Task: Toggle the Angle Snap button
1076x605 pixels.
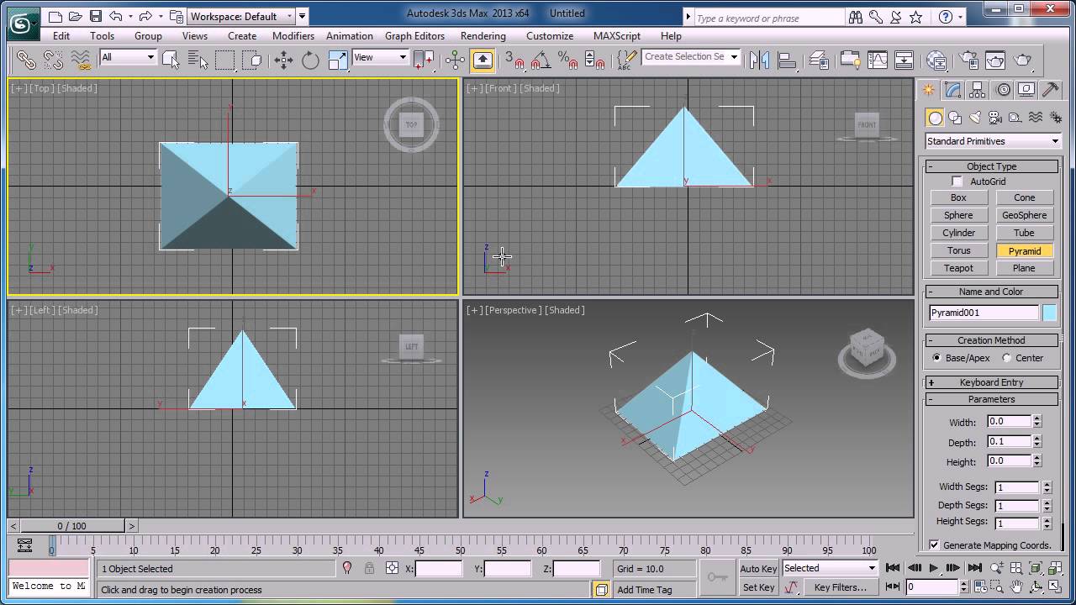Action: click(541, 60)
